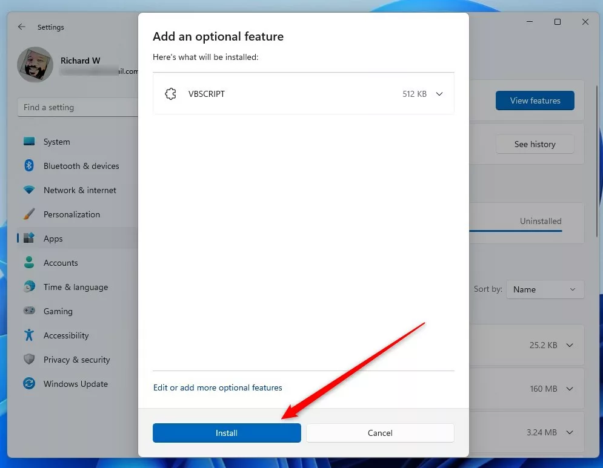Click the VBSCRIPT feature name text
Image resolution: width=603 pixels, height=468 pixels.
[x=207, y=94]
